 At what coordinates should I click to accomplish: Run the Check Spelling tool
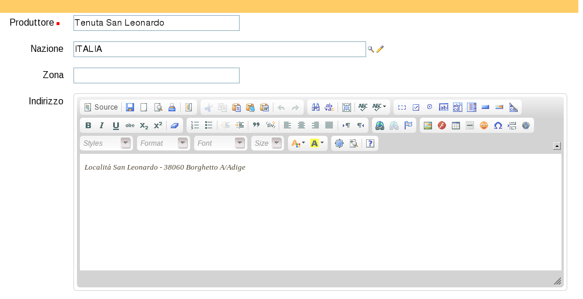tap(363, 107)
